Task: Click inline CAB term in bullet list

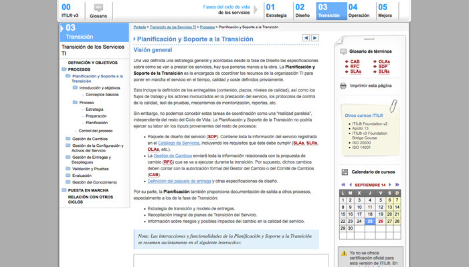Action: (153, 175)
